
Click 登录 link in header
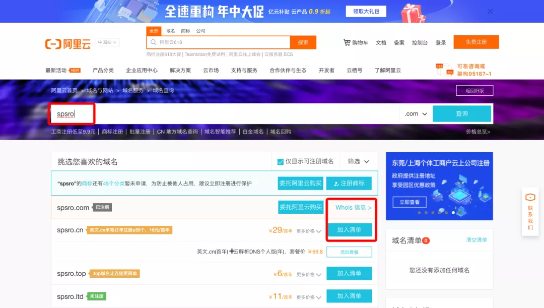pos(441,43)
